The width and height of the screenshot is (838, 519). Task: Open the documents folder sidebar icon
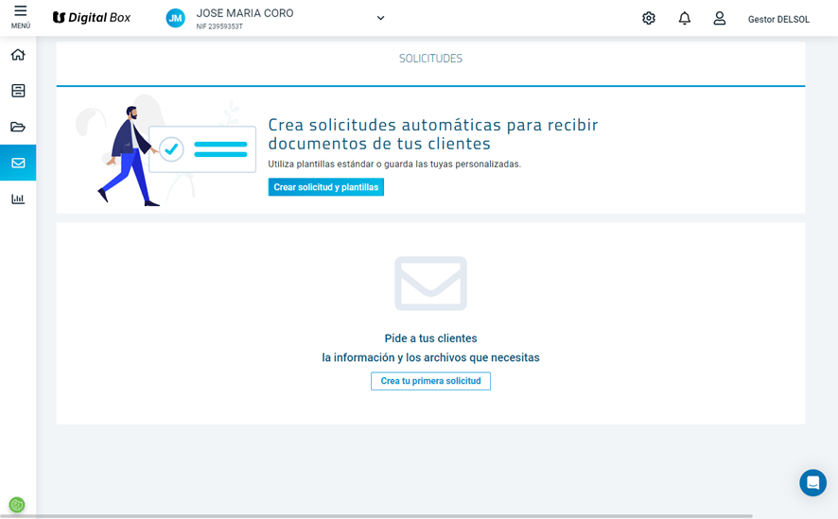(x=18, y=127)
